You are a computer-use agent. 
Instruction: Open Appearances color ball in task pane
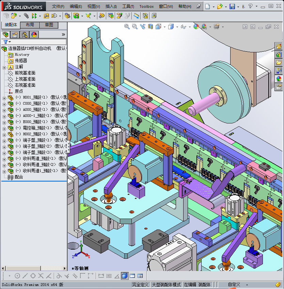pos(279,79)
